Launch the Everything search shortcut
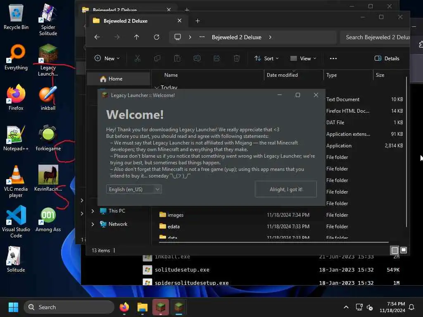This screenshot has width=423, height=317. tap(16, 57)
